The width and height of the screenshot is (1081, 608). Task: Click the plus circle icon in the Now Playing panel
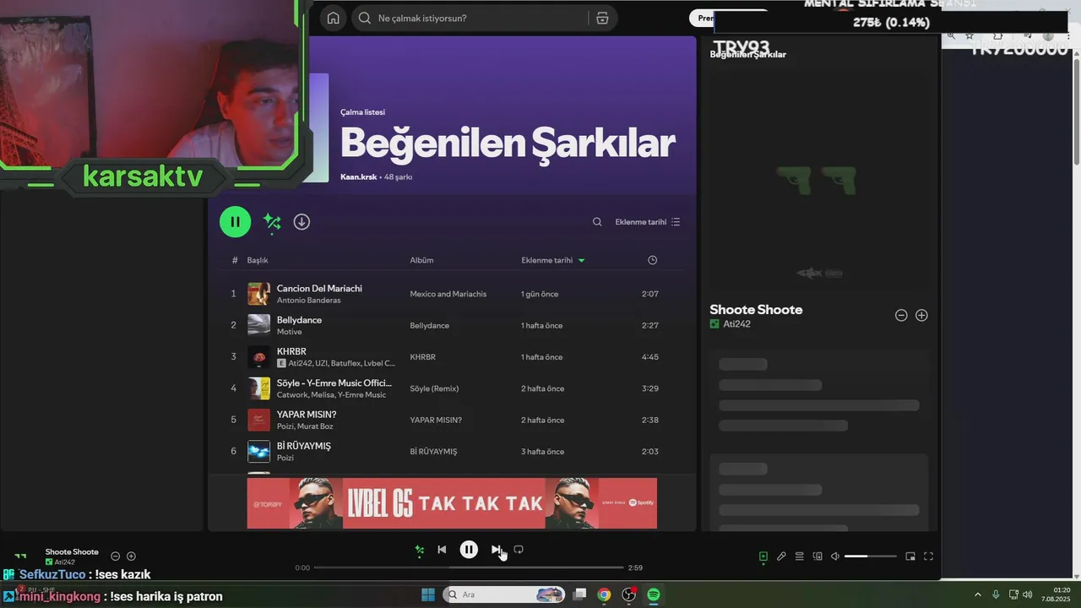point(921,315)
